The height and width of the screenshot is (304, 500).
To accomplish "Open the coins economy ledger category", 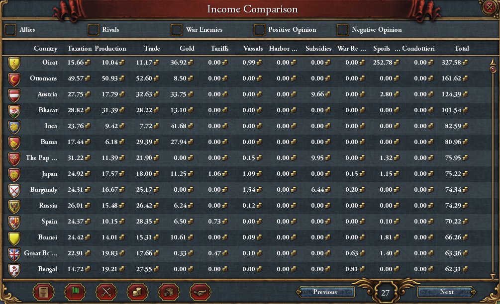I will [137, 292].
